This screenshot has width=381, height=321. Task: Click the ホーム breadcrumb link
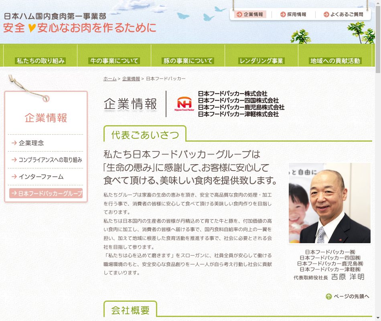click(110, 79)
